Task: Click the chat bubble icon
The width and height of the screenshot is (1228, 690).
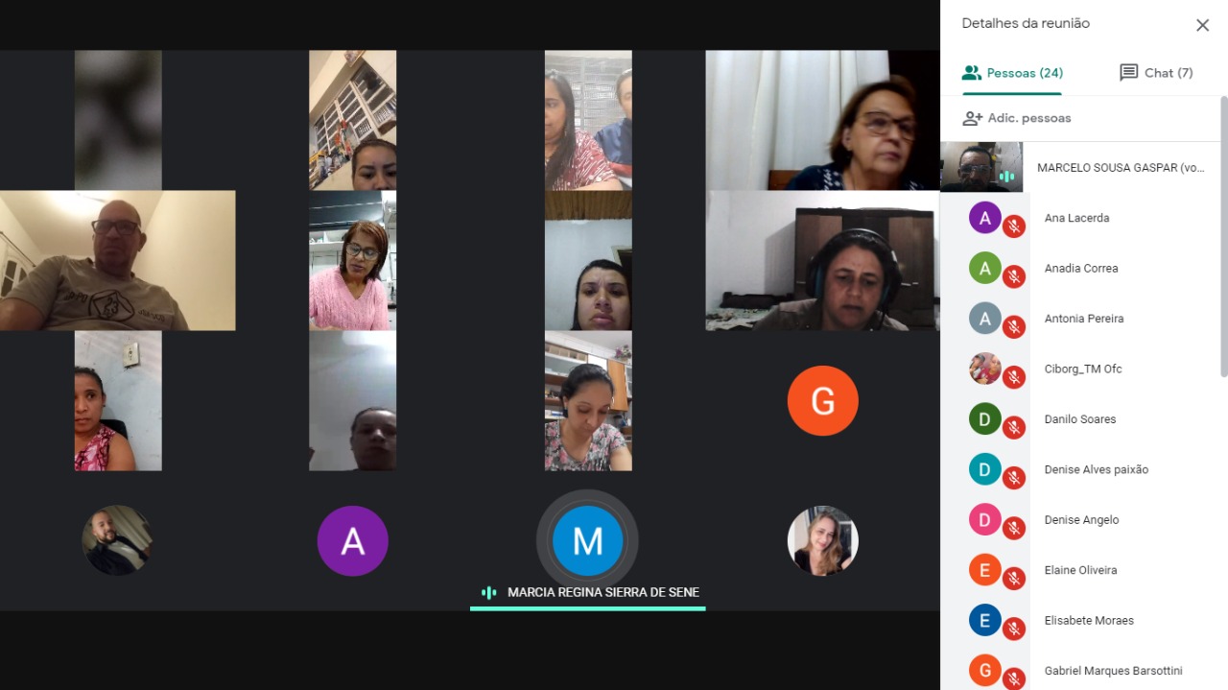Action: [1129, 73]
